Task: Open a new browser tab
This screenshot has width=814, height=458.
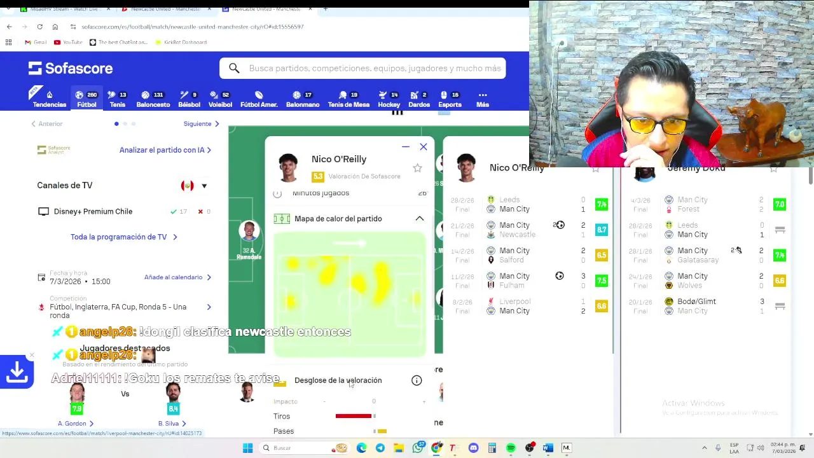Action: click(326, 9)
